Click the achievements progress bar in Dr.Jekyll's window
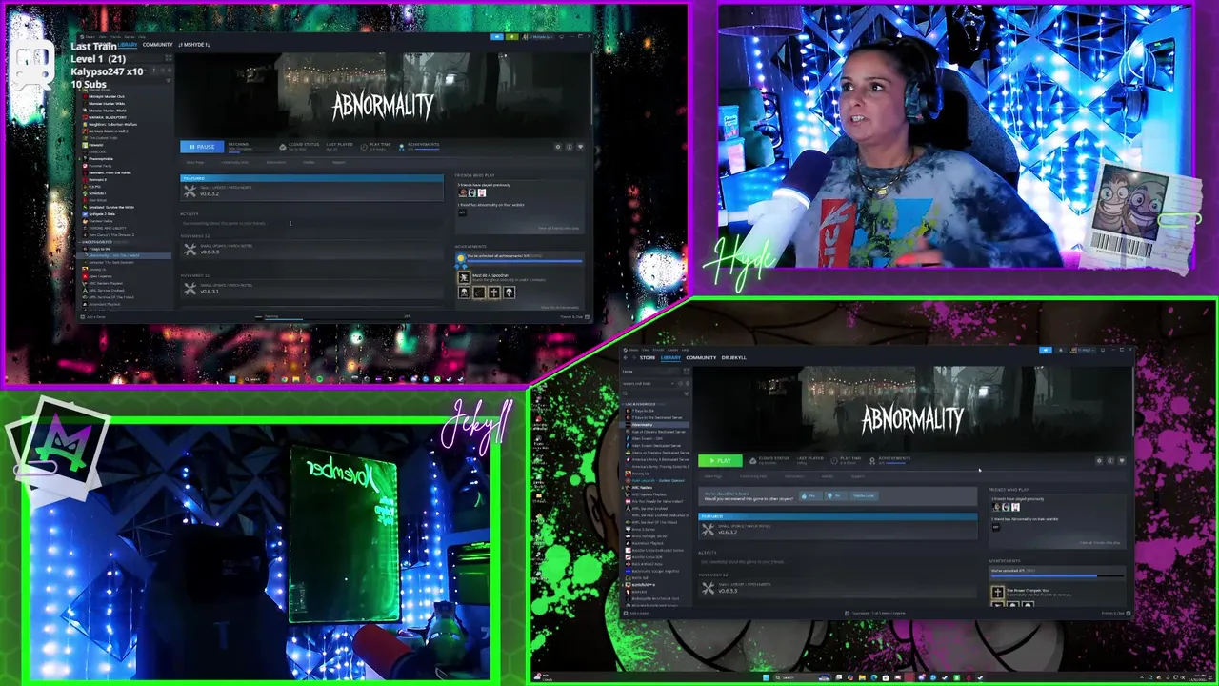Viewport: 1219px width, 686px height. pos(1057,575)
